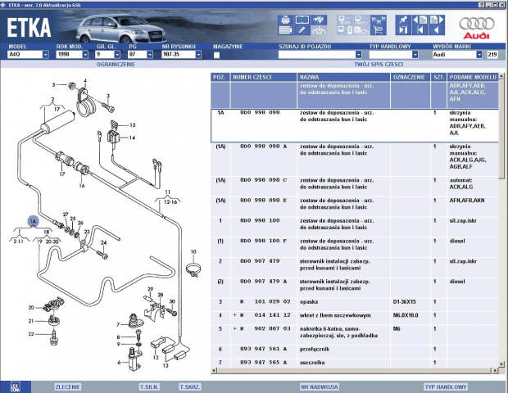This screenshot has width=508, height=393.
Task: Open the WYBÓR MARKI dropdown showing Audi
Action: (x=479, y=55)
